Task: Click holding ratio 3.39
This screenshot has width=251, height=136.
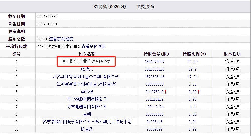Action: (193, 92)
